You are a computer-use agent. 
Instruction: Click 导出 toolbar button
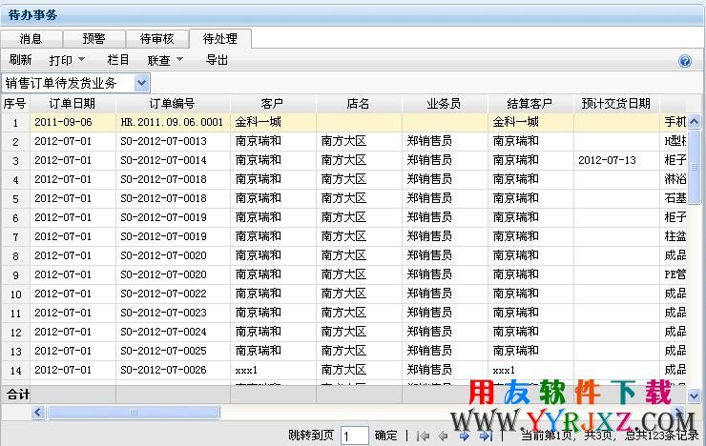[x=217, y=60]
